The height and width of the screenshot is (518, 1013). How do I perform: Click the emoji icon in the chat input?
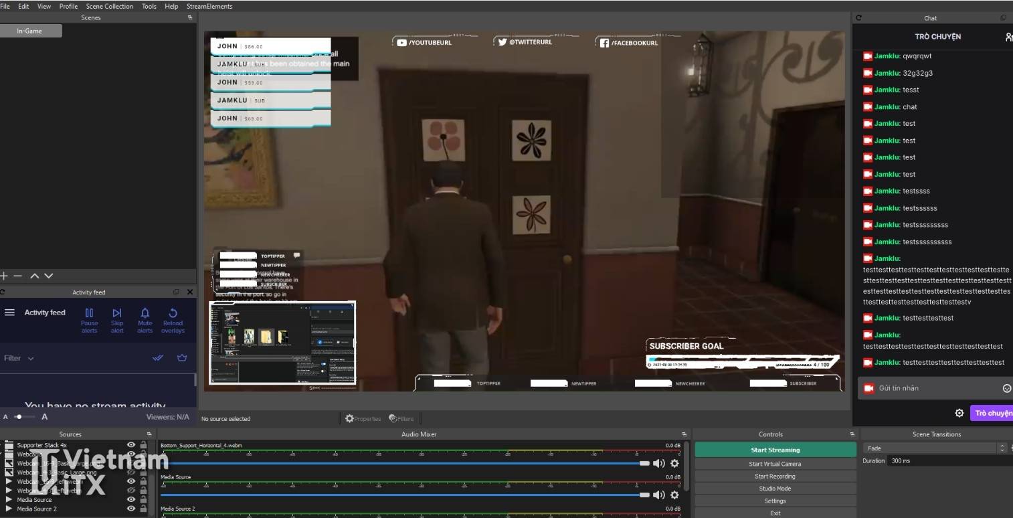[x=1006, y=388]
